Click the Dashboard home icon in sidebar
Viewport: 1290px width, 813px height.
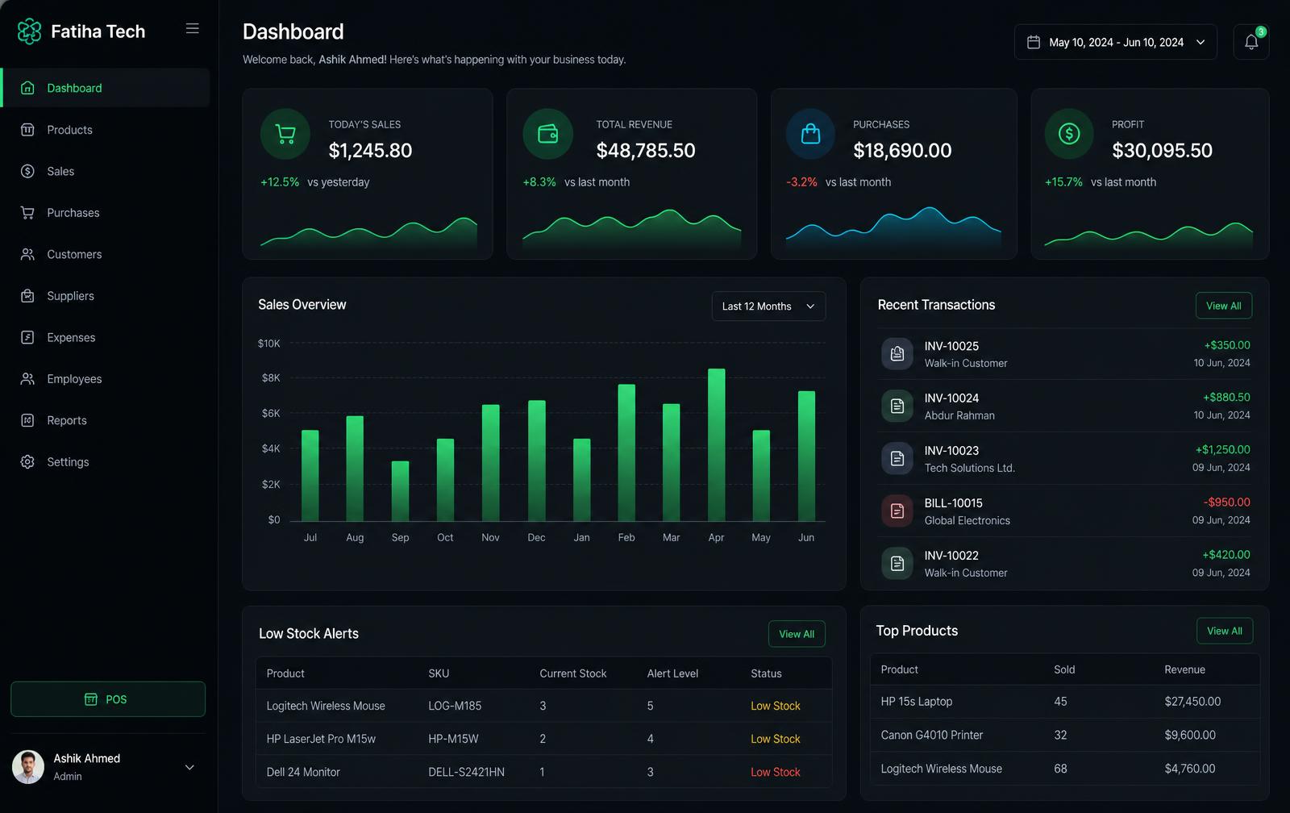27,88
